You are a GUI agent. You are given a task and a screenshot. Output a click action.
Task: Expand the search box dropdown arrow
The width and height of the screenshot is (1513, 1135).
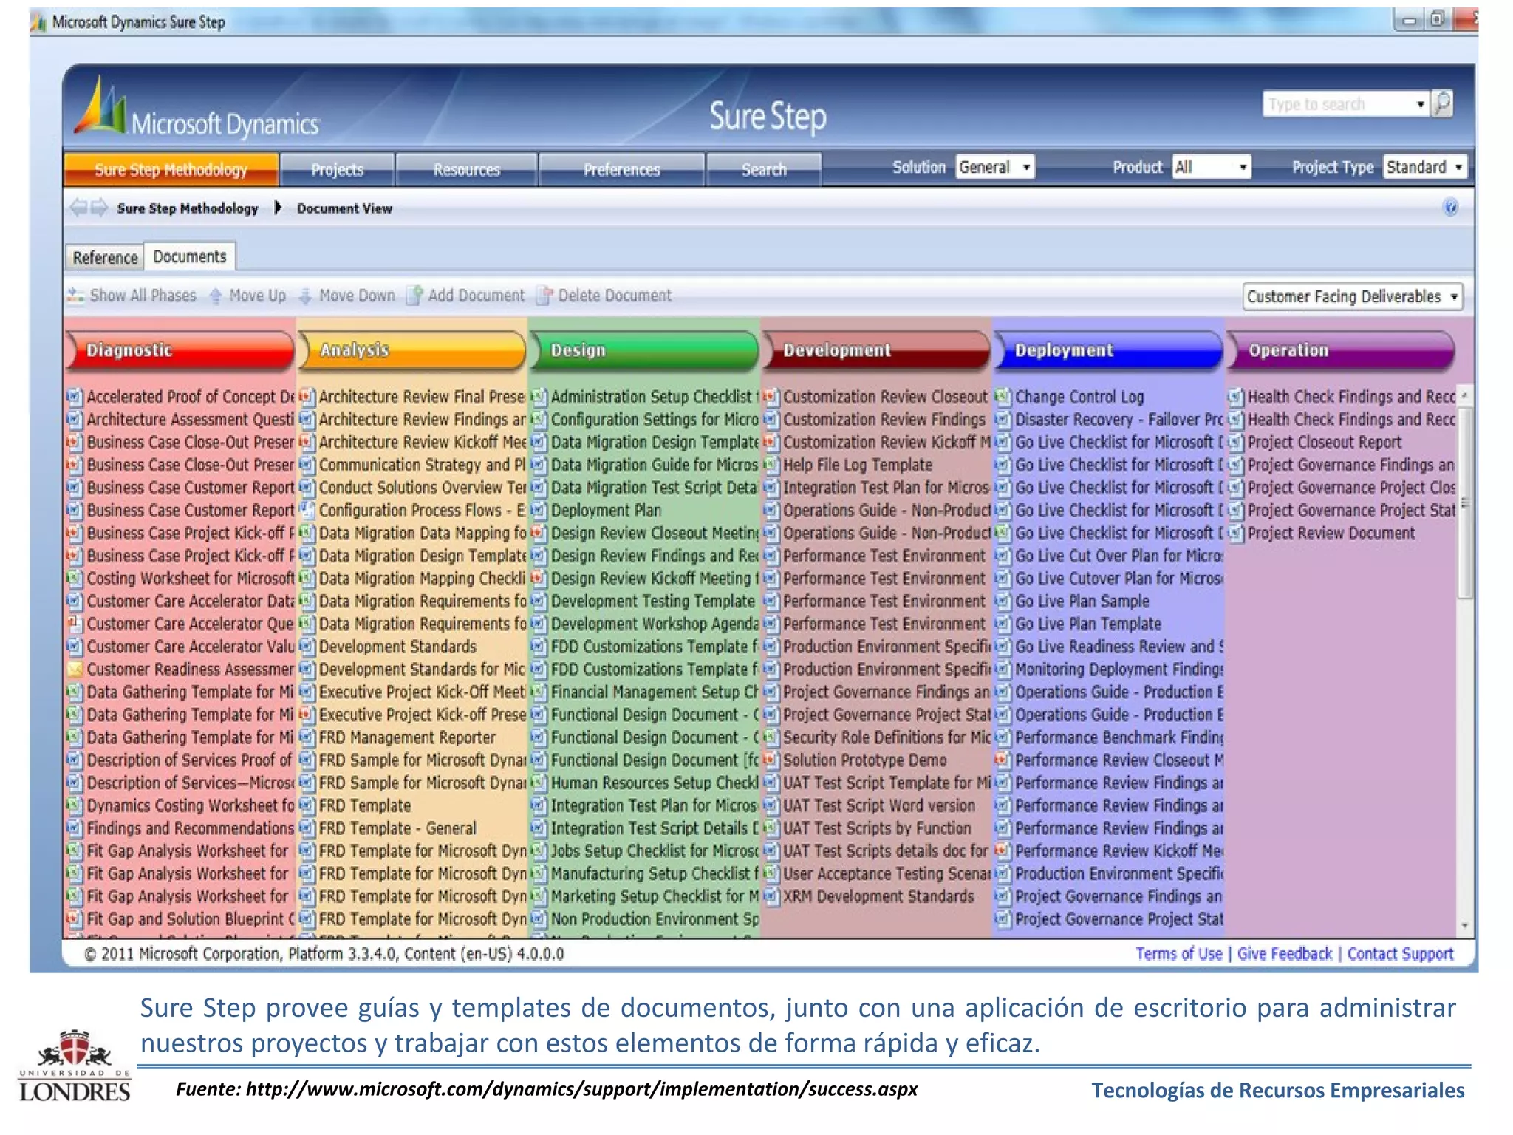(x=1420, y=104)
